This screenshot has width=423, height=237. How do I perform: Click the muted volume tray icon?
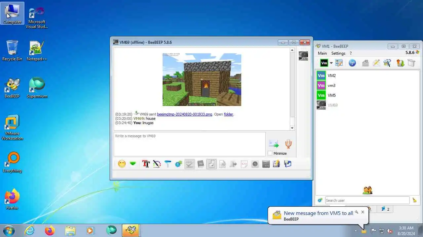(x=390, y=231)
